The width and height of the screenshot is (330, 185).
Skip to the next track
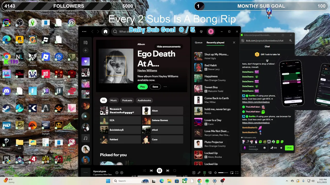(x=168, y=171)
